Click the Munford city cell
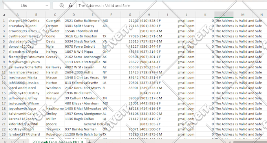The height and width of the screenshot is (143, 267). pyautogui.click(x=92, y=98)
